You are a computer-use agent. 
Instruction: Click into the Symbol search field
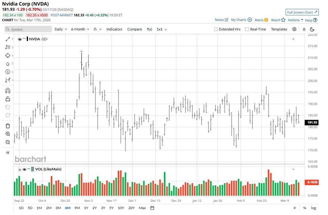click(x=28, y=29)
